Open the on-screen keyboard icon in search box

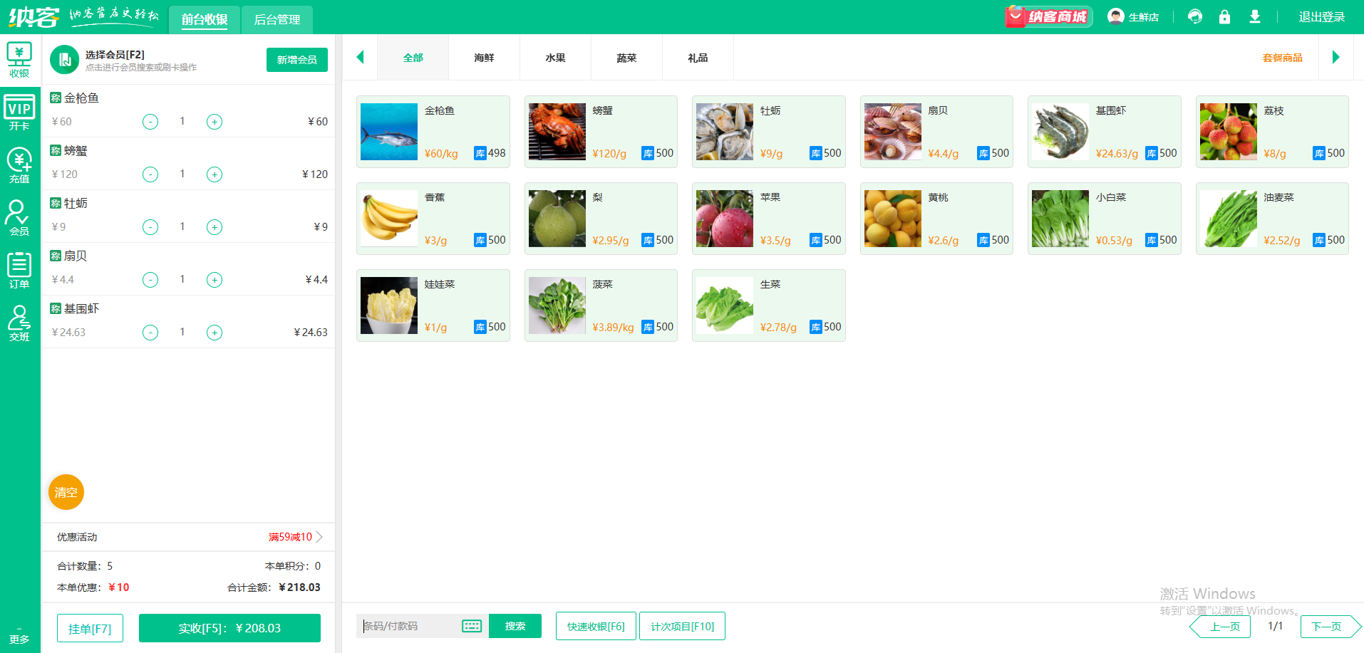click(472, 626)
